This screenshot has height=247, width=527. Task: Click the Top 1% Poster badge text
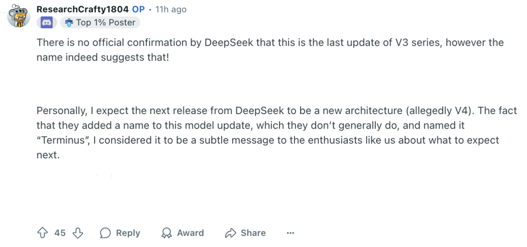click(x=106, y=22)
